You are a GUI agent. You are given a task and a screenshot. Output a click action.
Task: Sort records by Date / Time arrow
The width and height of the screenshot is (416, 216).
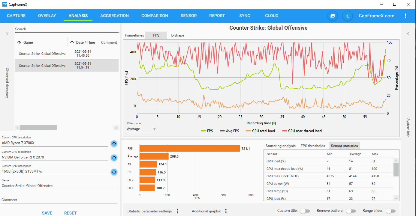tap(72, 43)
